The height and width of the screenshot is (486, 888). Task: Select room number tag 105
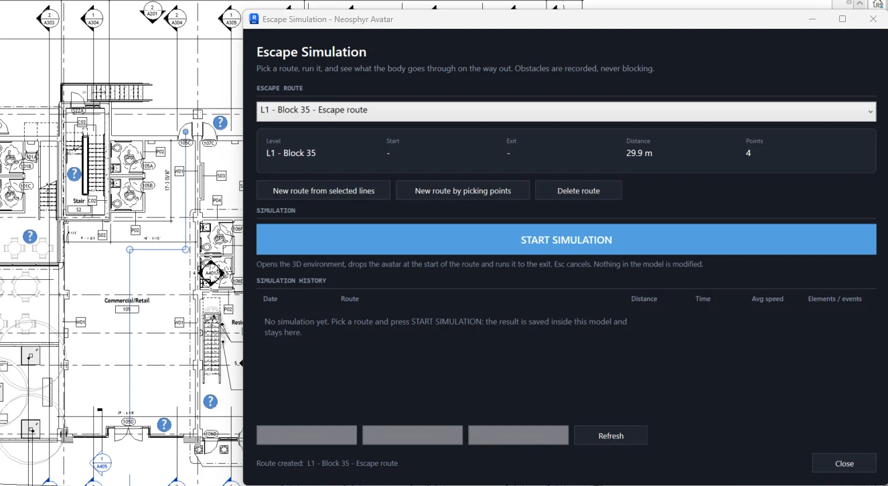(127, 309)
